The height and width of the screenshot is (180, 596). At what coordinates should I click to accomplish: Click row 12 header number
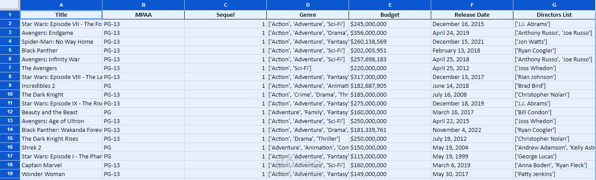pyautogui.click(x=10, y=112)
